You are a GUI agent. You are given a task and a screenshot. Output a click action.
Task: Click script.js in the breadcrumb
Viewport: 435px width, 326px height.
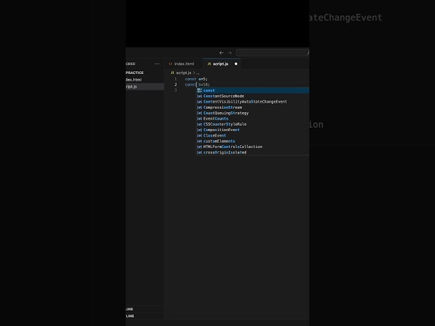pos(184,73)
